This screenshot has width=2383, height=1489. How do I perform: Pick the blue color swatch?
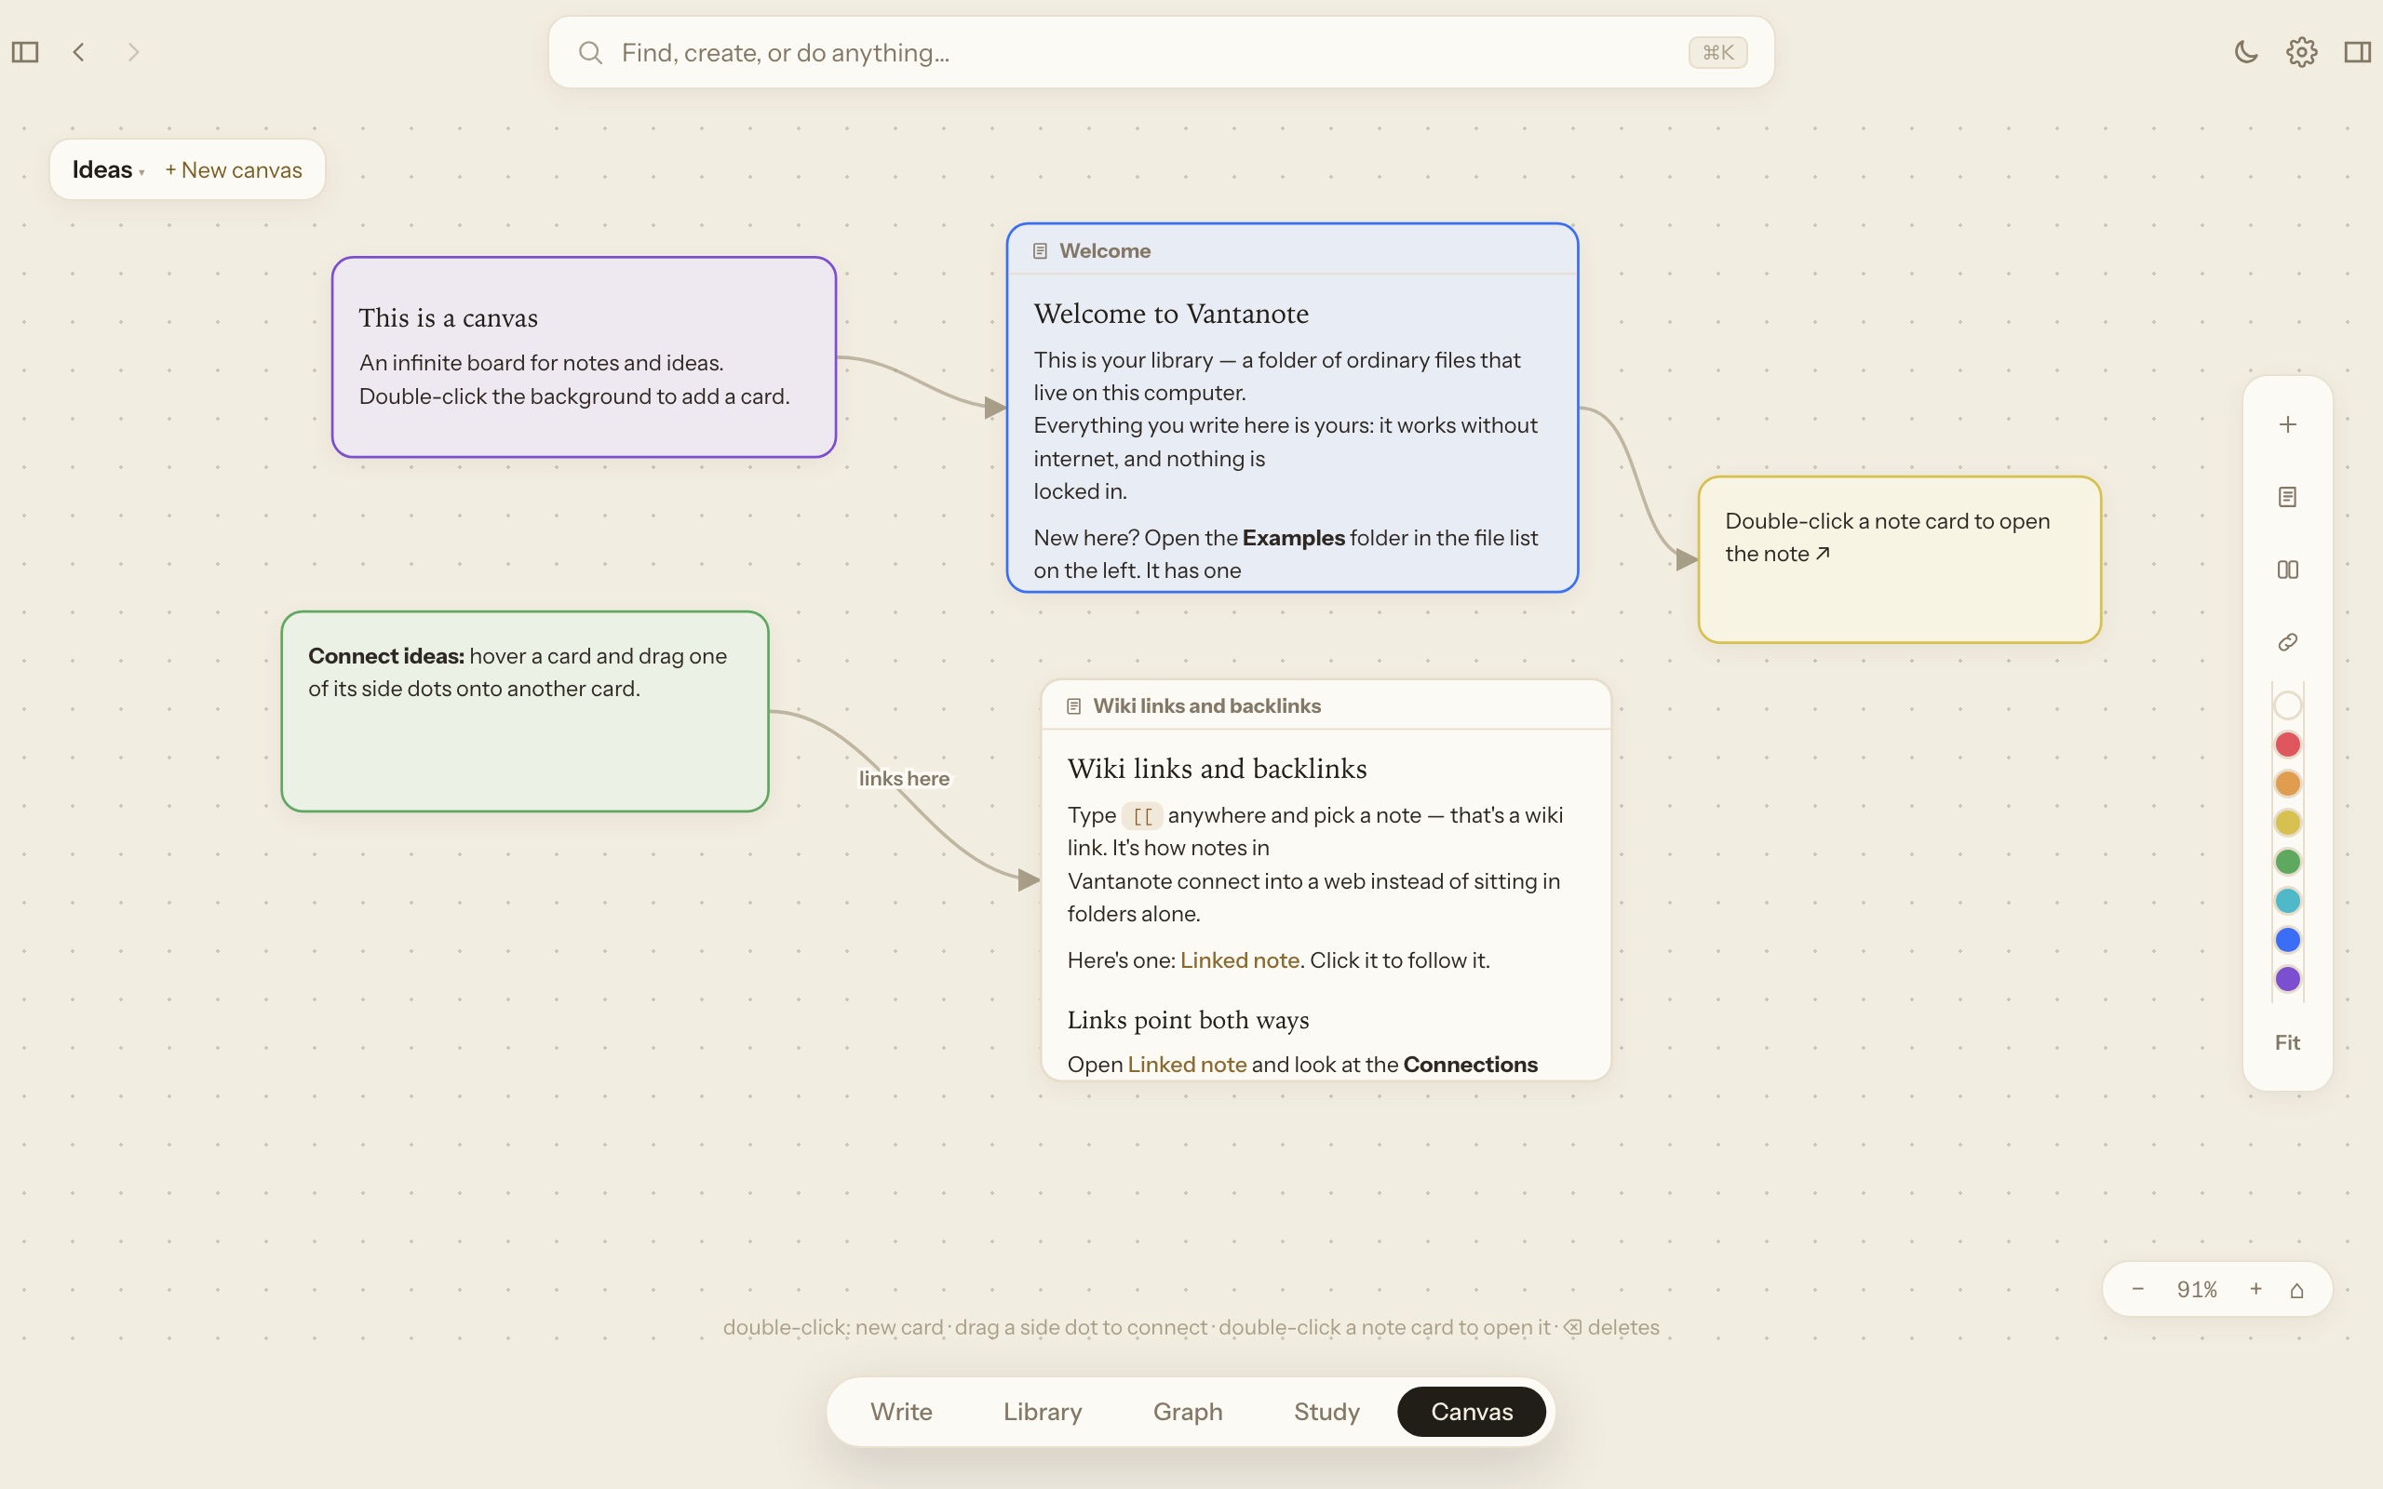(2287, 941)
